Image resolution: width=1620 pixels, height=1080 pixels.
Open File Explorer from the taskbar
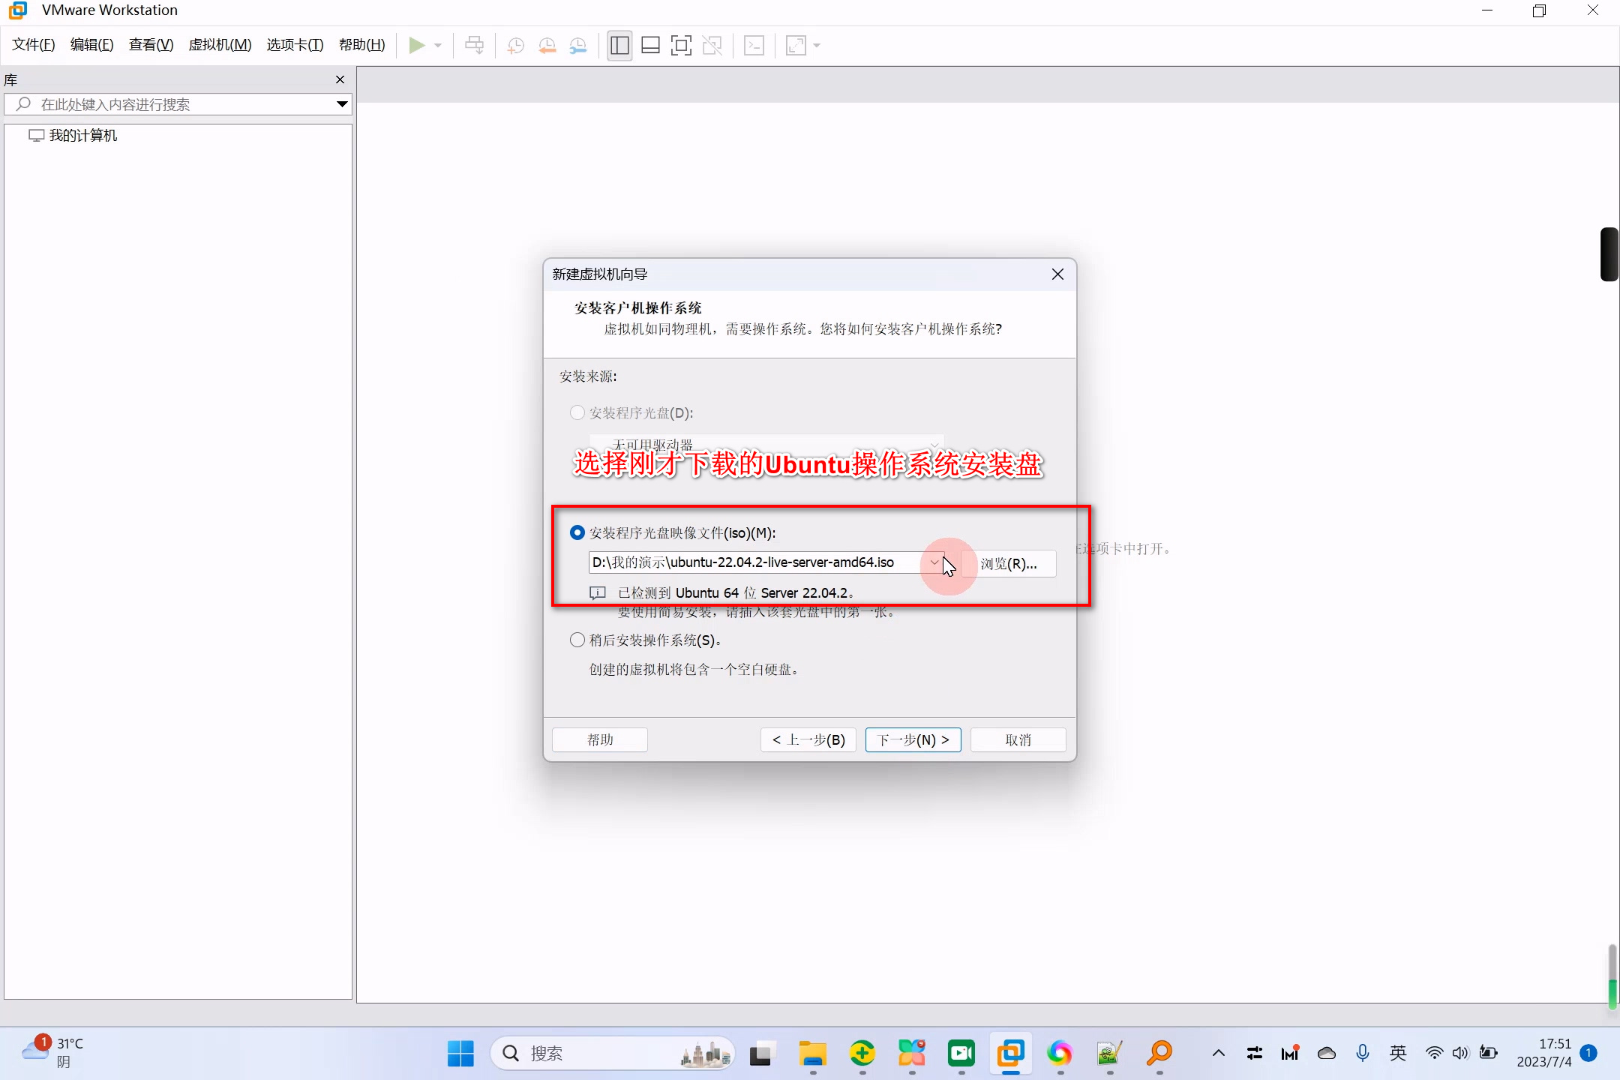pyautogui.click(x=812, y=1054)
